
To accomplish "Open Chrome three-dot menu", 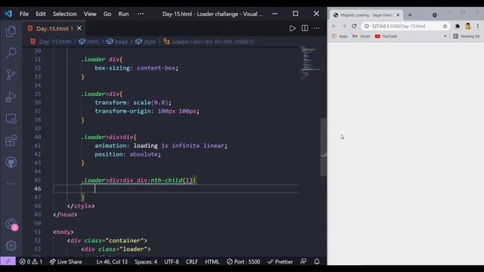I will 477,26.
